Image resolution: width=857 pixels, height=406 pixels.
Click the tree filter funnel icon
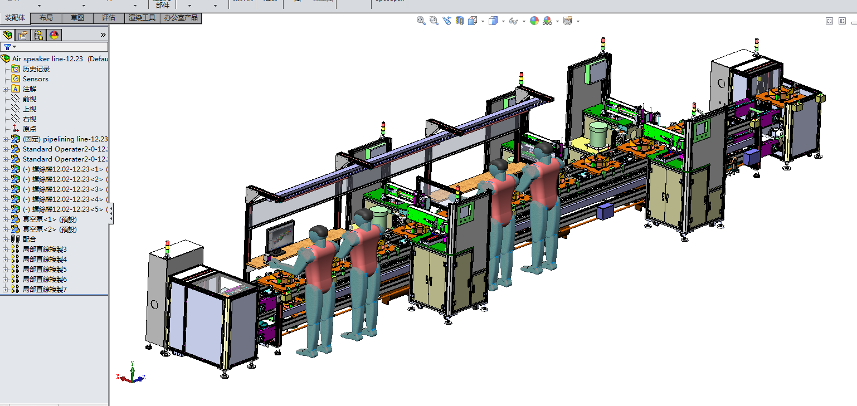[7, 47]
